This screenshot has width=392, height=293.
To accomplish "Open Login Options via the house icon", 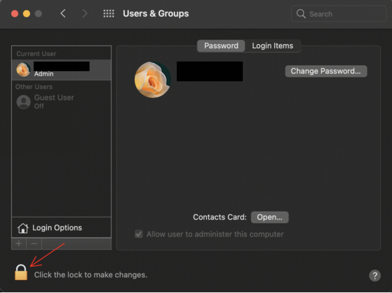I will click(x=23, y=228).
